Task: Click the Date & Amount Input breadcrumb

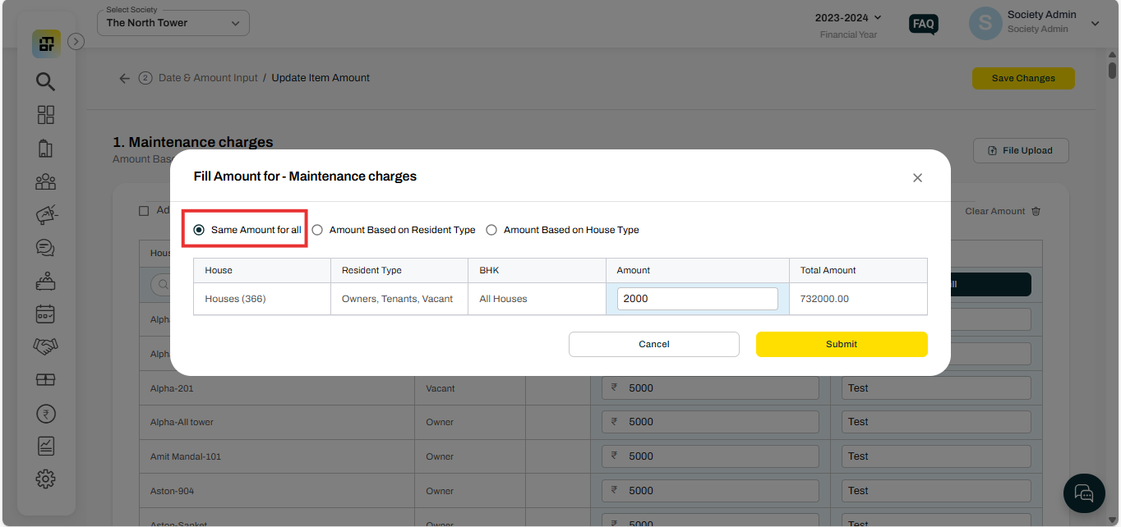Action: 208,77
